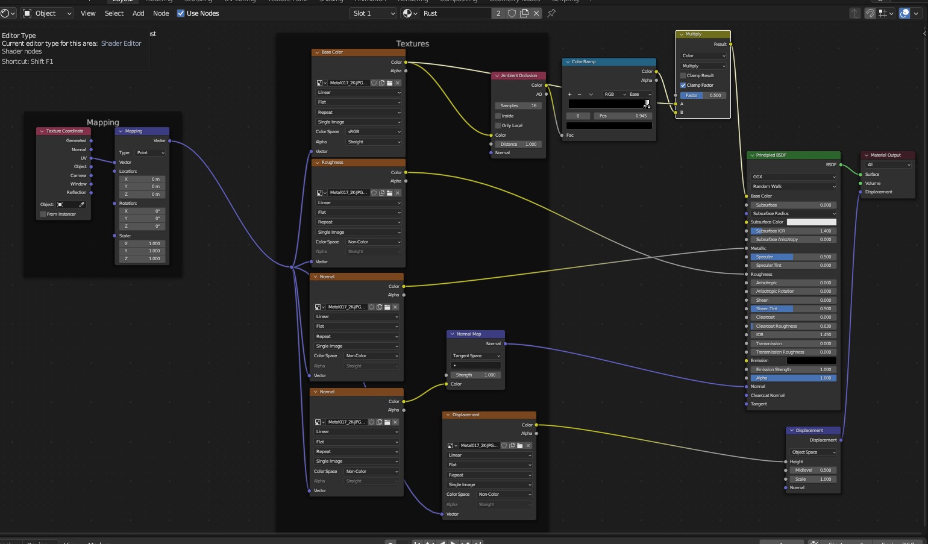The height and width of the screenshot is (544, 928).
Task: Open the sidebar with the edge arrow
Action: coord(925,34)
